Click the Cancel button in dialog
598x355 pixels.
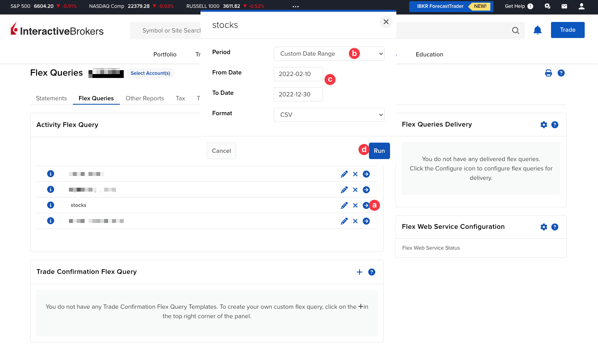click(x=221, y=151)
